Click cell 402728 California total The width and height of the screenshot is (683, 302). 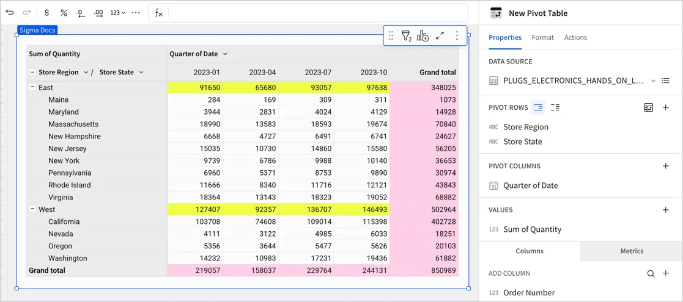tap(424, 221)
